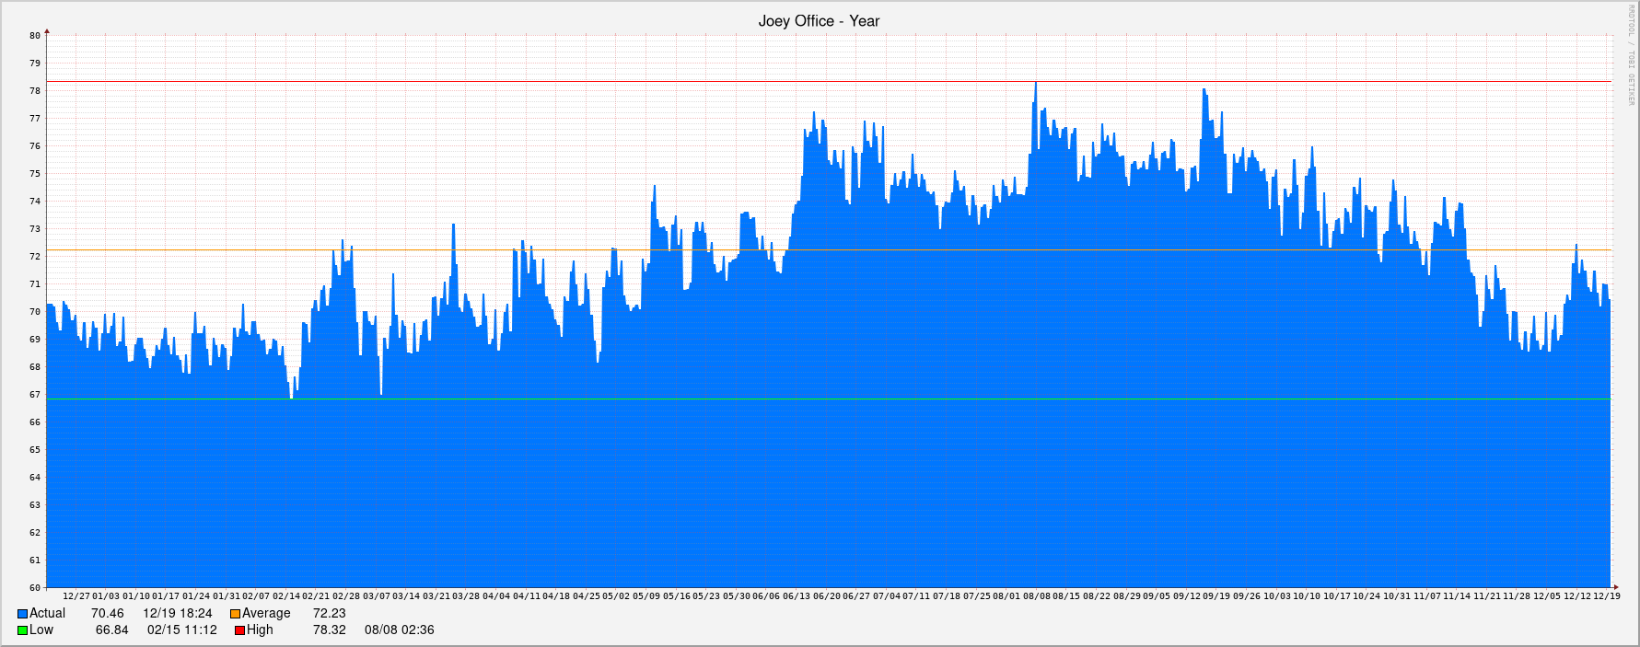1640x647 pixels.
Task: Click the orange Average legend swatch
Action: point(235,614)
